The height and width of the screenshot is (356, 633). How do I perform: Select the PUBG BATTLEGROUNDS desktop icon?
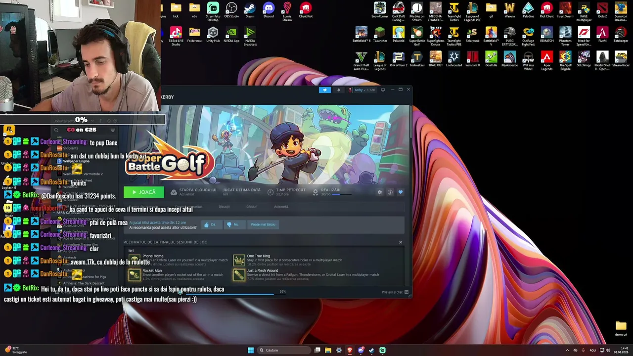click(x=510, y=36)
